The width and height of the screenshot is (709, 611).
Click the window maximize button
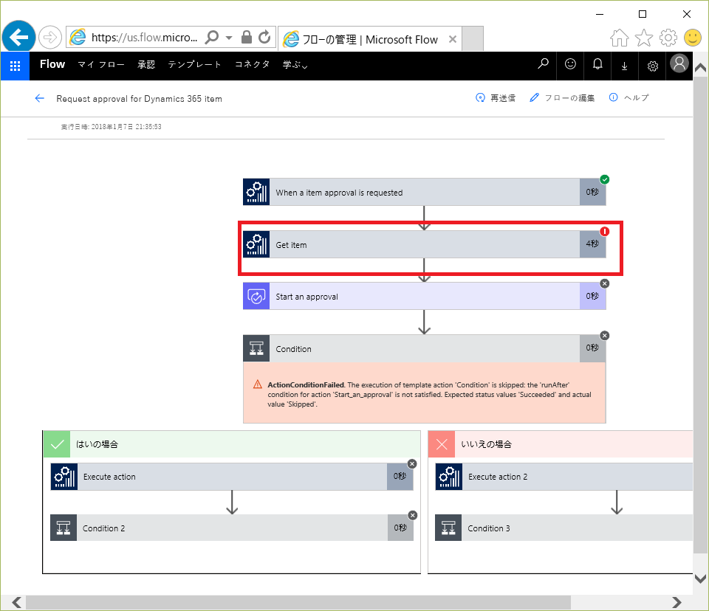(x=642, y=15)
